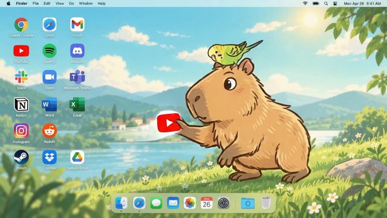387x218 pixels.
Task: Open the Safari desktop icon
Action: coord(50,25)
